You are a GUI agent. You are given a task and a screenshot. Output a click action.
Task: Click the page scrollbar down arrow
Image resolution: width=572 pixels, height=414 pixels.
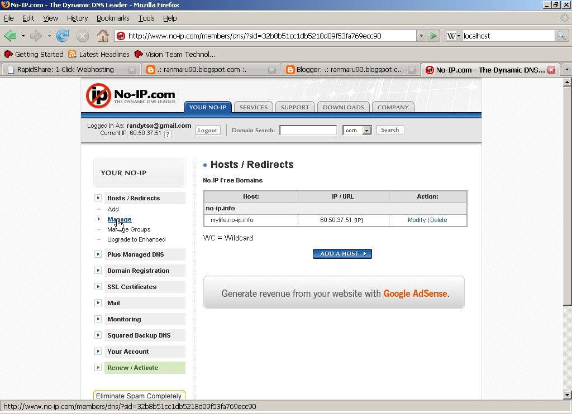coord(568,394)
